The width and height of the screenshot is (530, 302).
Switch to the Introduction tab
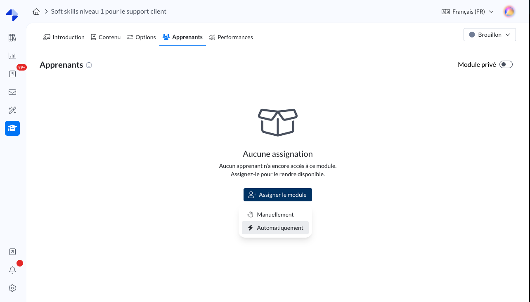(64, 37)
